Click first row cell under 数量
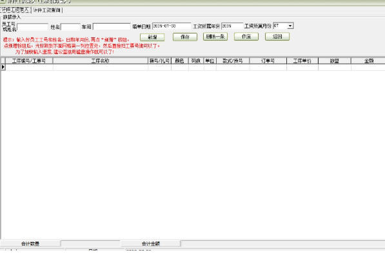Image resolution: width=385 pixels, height=257 pixels. pyautogui.click(x=335, y=67)
